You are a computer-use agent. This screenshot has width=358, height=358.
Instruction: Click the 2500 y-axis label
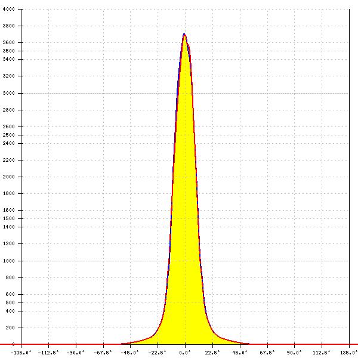[9, 135]
